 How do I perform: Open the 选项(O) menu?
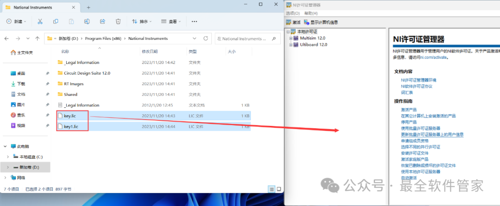[293, 13]
